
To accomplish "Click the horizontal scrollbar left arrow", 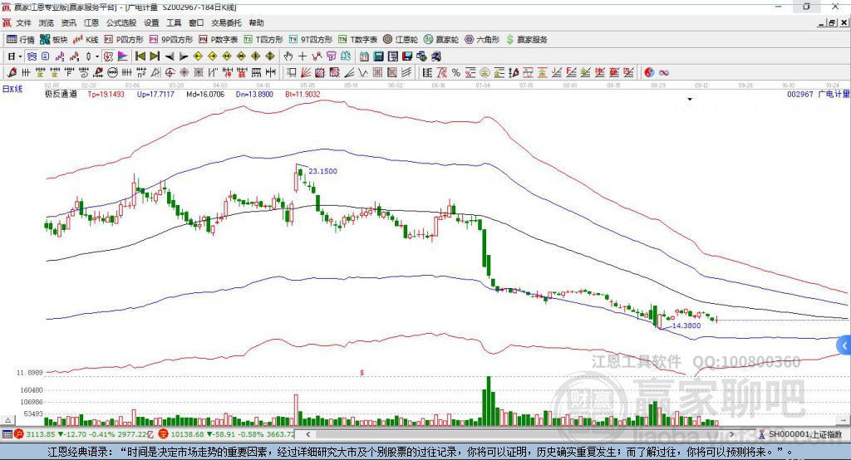I will coord(308,434).
